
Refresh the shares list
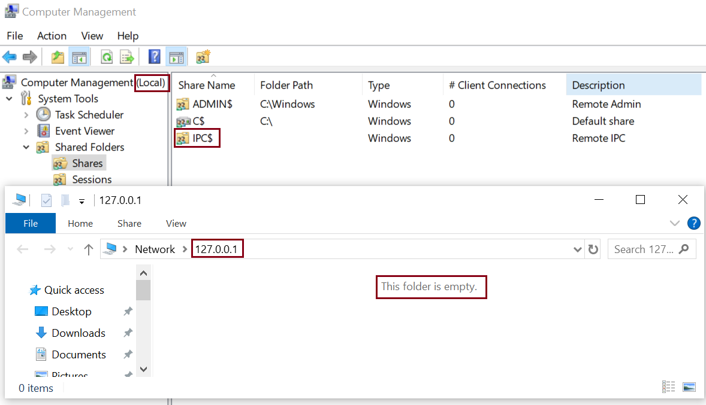pos(106,57)
